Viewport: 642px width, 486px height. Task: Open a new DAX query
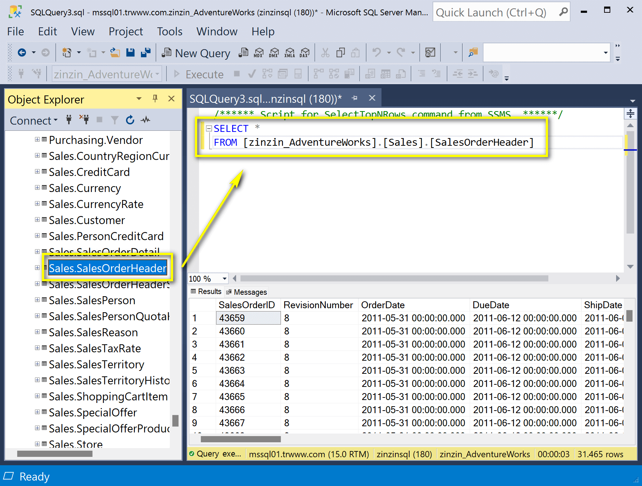pyautogui.click(x=305, y=53)
